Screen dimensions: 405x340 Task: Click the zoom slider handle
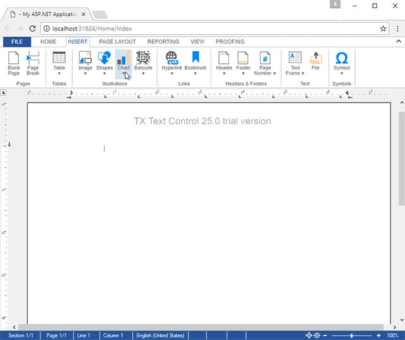(x=352, y=336)
